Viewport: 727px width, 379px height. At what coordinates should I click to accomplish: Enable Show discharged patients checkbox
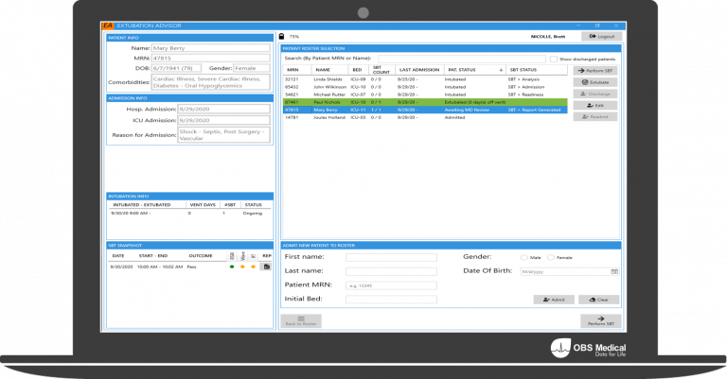click(554, 60)
